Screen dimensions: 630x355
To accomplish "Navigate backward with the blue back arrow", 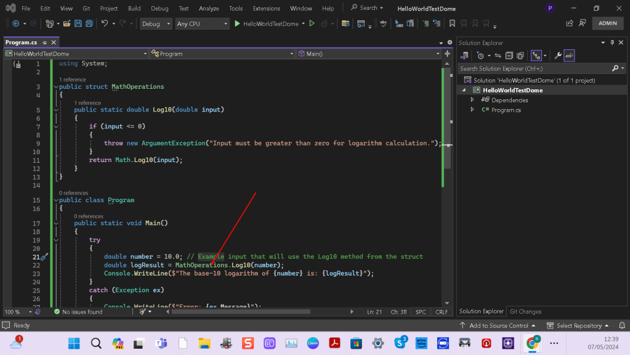I will [x=16, y=23].
